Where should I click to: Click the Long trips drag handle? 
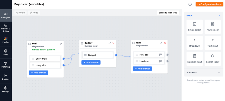click(x=33, y=65)
